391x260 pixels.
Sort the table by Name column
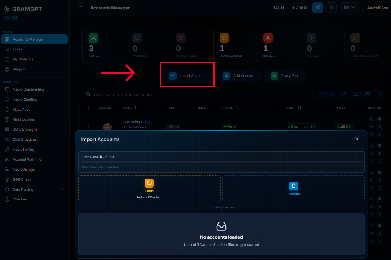pyautogui.click(x=131, y=108)
